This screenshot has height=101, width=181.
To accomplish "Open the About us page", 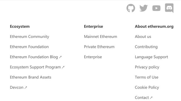I will (x=143, y=37).
